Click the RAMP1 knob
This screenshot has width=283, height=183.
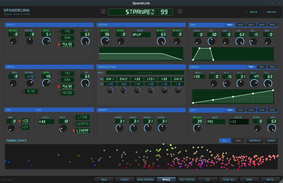click(119, 128)
